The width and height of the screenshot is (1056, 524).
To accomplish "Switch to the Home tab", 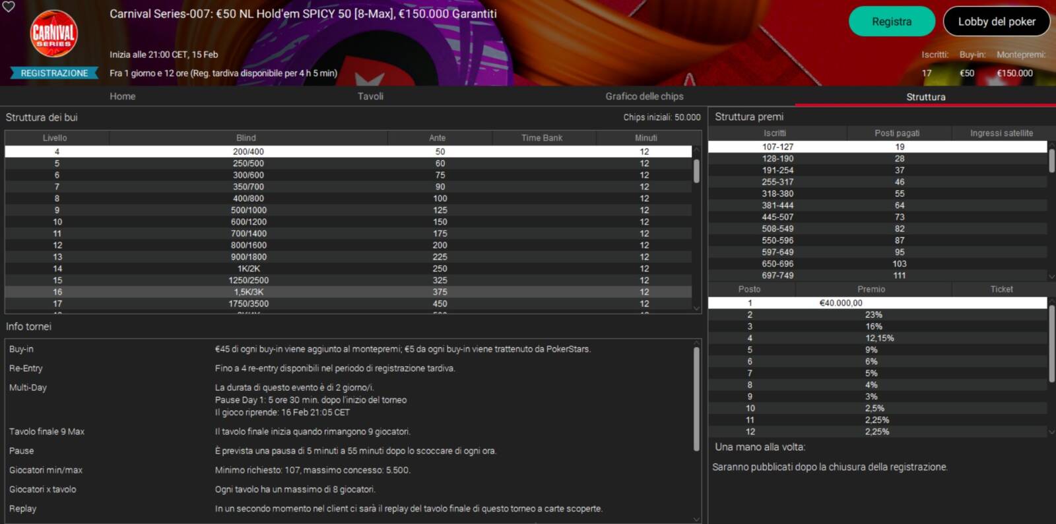I will [x=123, y=96].
